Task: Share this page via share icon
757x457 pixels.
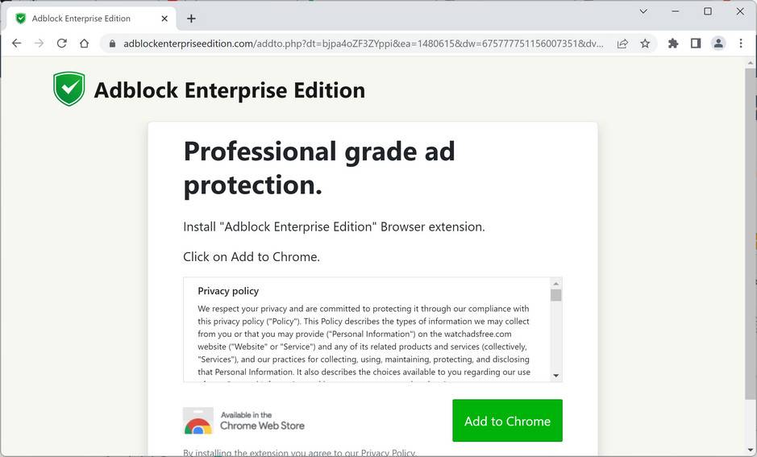Action: 622,44
